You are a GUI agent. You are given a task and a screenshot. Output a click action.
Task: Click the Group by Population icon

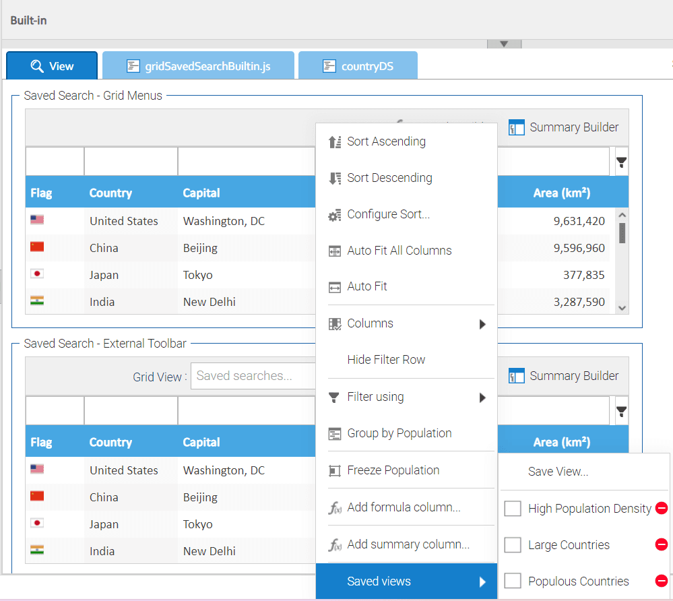335,434
